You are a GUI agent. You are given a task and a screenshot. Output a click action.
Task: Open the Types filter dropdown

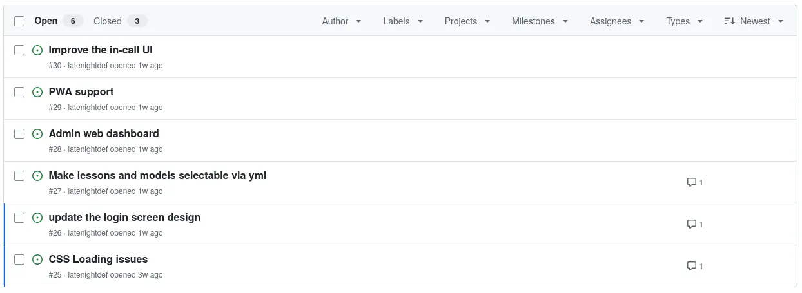coord(685,21)
